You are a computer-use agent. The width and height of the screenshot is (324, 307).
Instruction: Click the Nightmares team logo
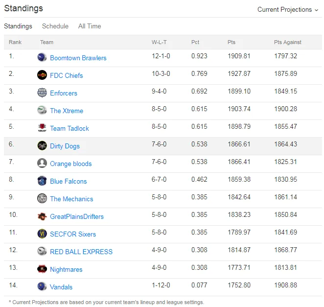click(42, 269)
